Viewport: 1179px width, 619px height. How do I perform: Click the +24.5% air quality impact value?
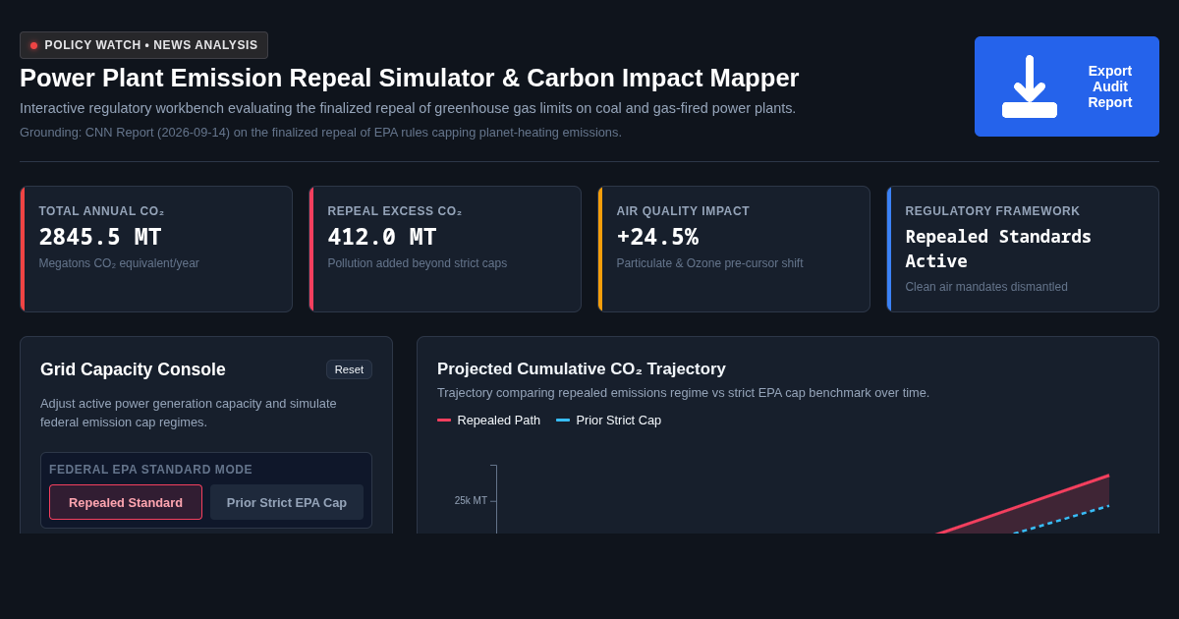click(657, 237)
